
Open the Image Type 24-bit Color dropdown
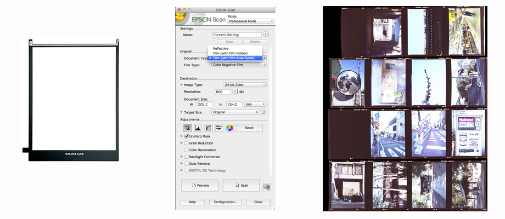tap(245, 85)
